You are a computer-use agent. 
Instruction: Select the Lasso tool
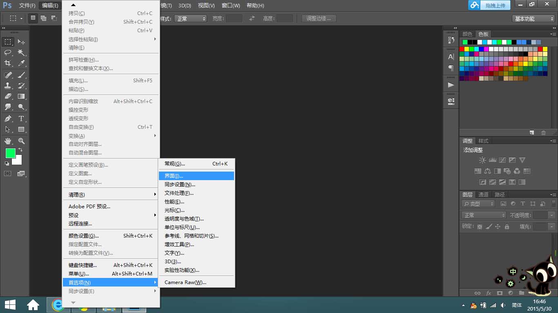[x=8, y=53]
